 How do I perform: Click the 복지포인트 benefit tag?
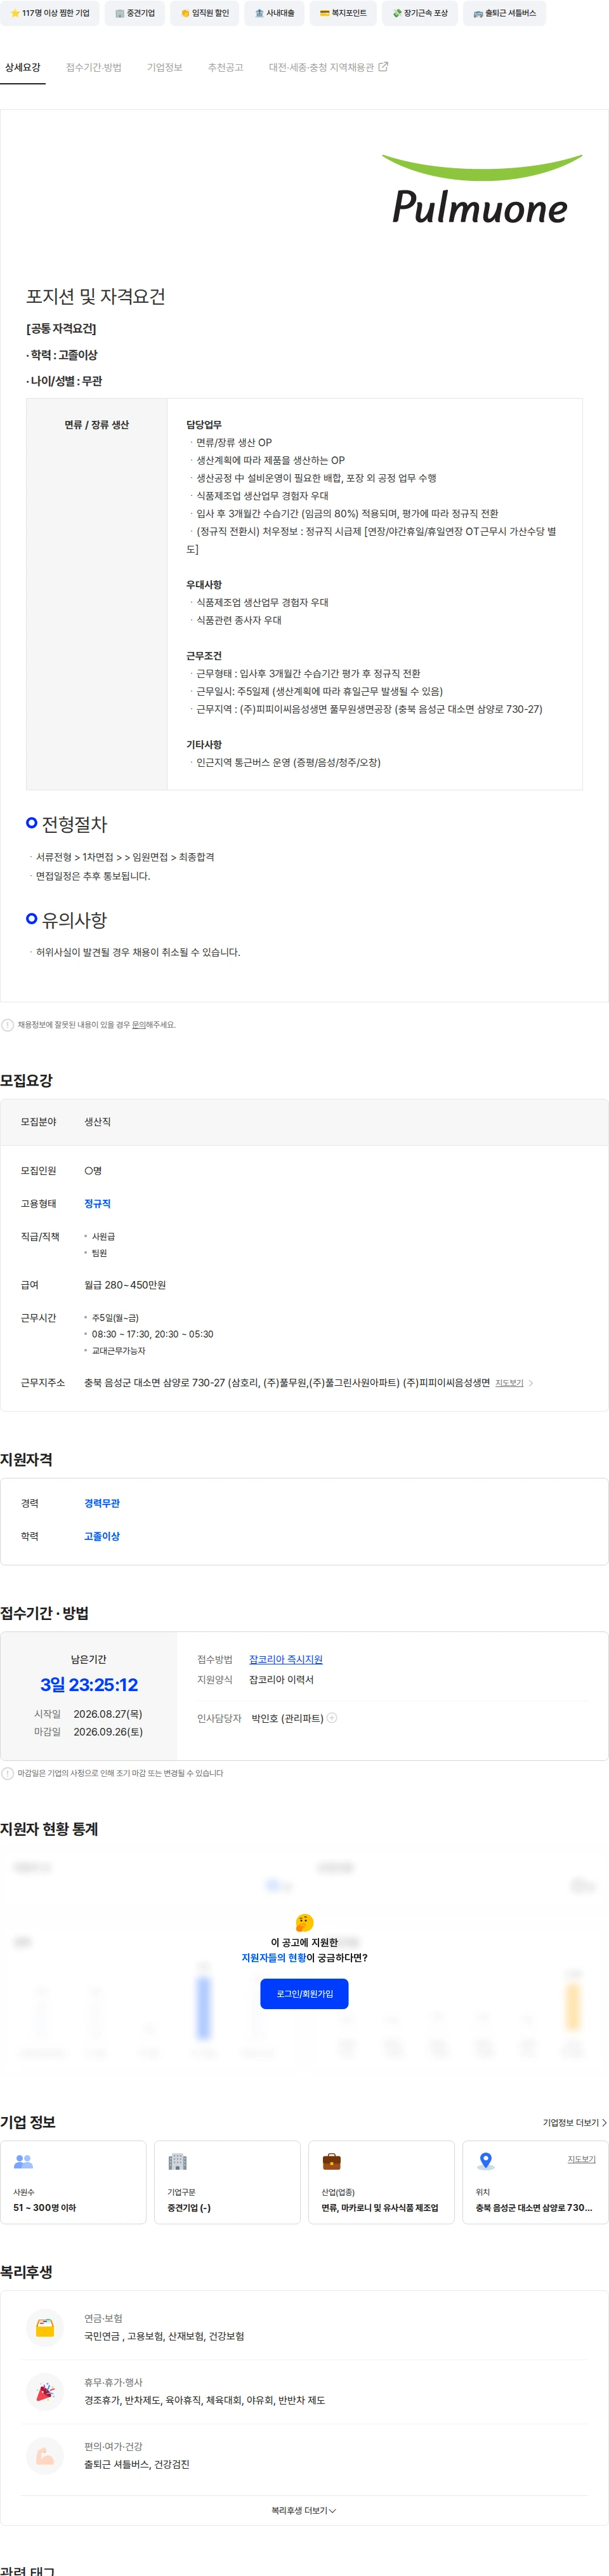343,13
